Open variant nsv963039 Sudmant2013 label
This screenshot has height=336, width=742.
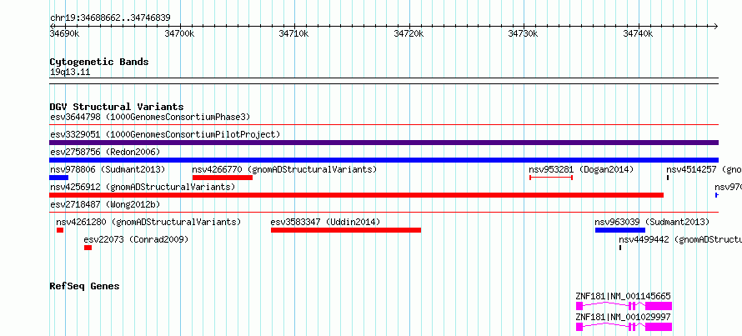(652, 222)
